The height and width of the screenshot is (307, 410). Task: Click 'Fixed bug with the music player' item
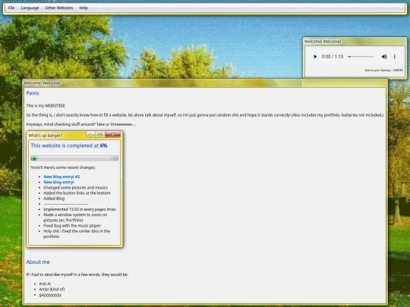coord(72,226)
